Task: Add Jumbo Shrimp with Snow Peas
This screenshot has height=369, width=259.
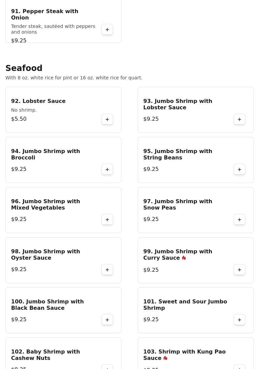Action: [x=239, y=220]
